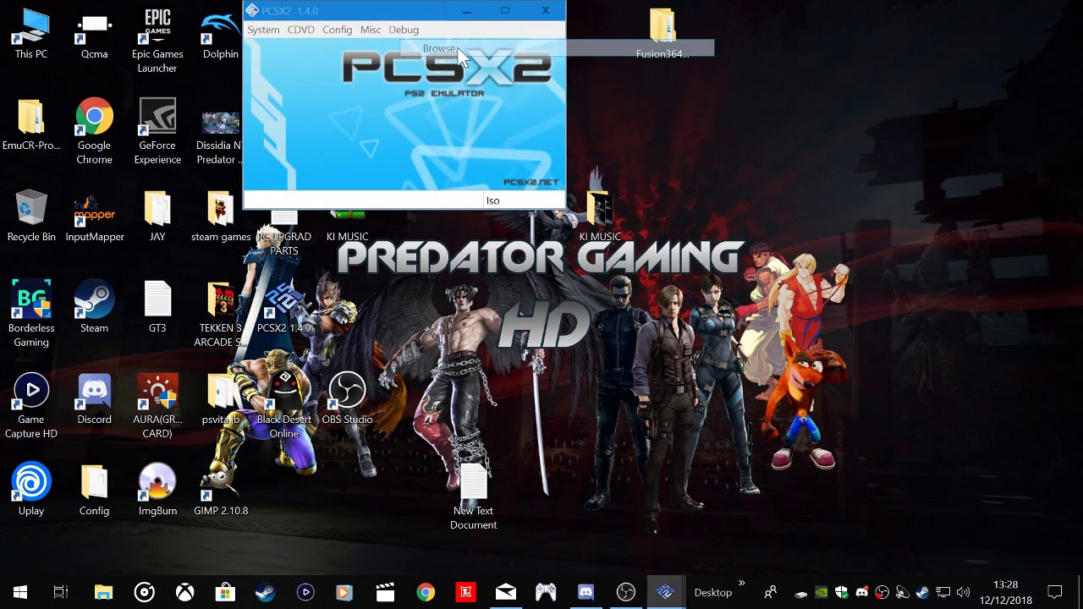Open the Action Center notifications
The height and width of the screenshot is (609, 1083).
pos(1055,592)
